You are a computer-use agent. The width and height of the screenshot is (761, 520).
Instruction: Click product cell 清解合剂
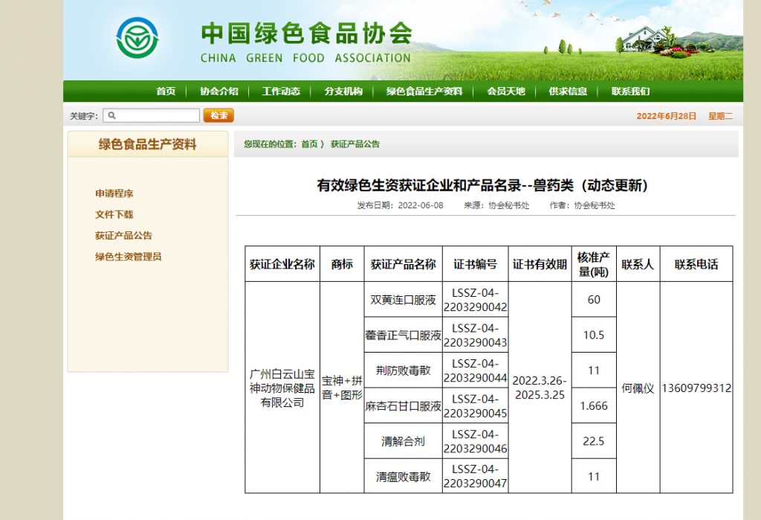coord(404,441)
